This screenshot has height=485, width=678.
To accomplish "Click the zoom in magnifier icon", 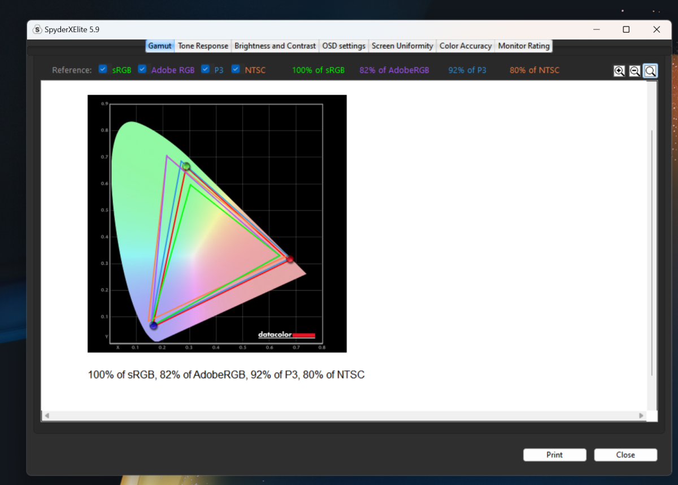I will pos(619,71).
